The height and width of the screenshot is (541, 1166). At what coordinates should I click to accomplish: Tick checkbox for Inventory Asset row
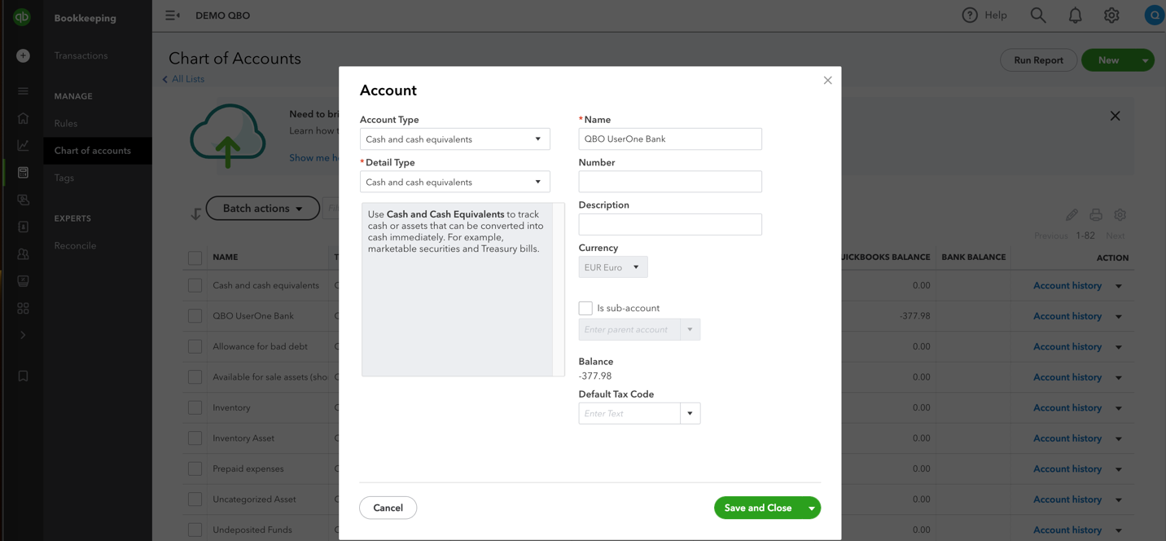pos(195,438)
